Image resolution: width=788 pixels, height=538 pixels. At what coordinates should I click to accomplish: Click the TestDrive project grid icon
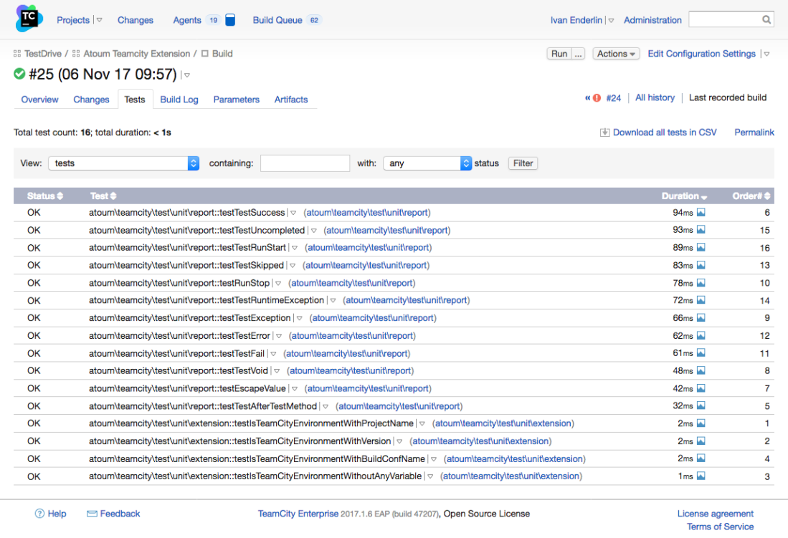coord(17,54)
